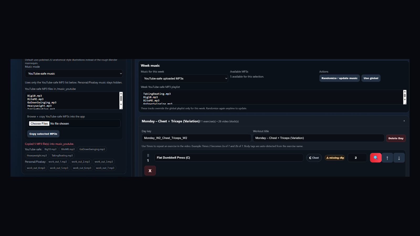Move Flat Dumbbell Press up with arrow
The height and width of the screenshot is (236, 420).
tap(387, 158)
